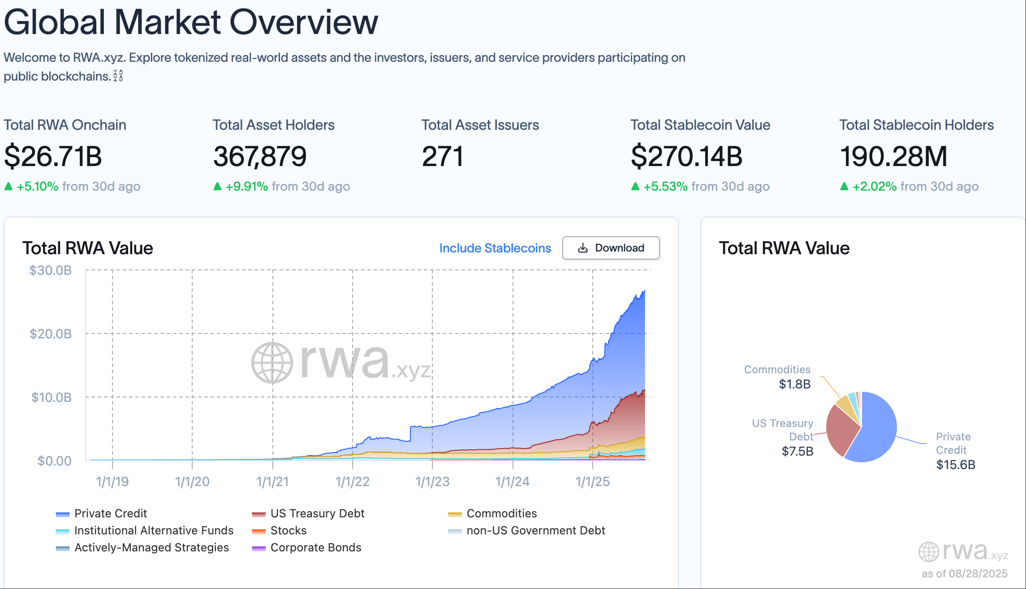Click the Corporate Bonds legend marker
This screenshot has width=1026, height=589.
tap(259, 548)
